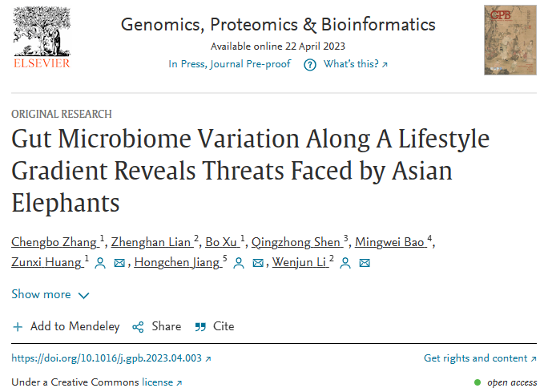Open the Cite options
Screen dimensions: 544x392
click(x=215, y=326)
